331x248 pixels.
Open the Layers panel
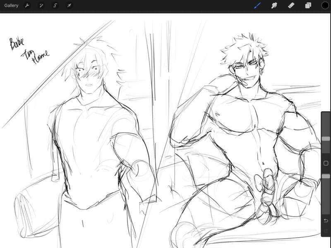(x=308, y=5)
